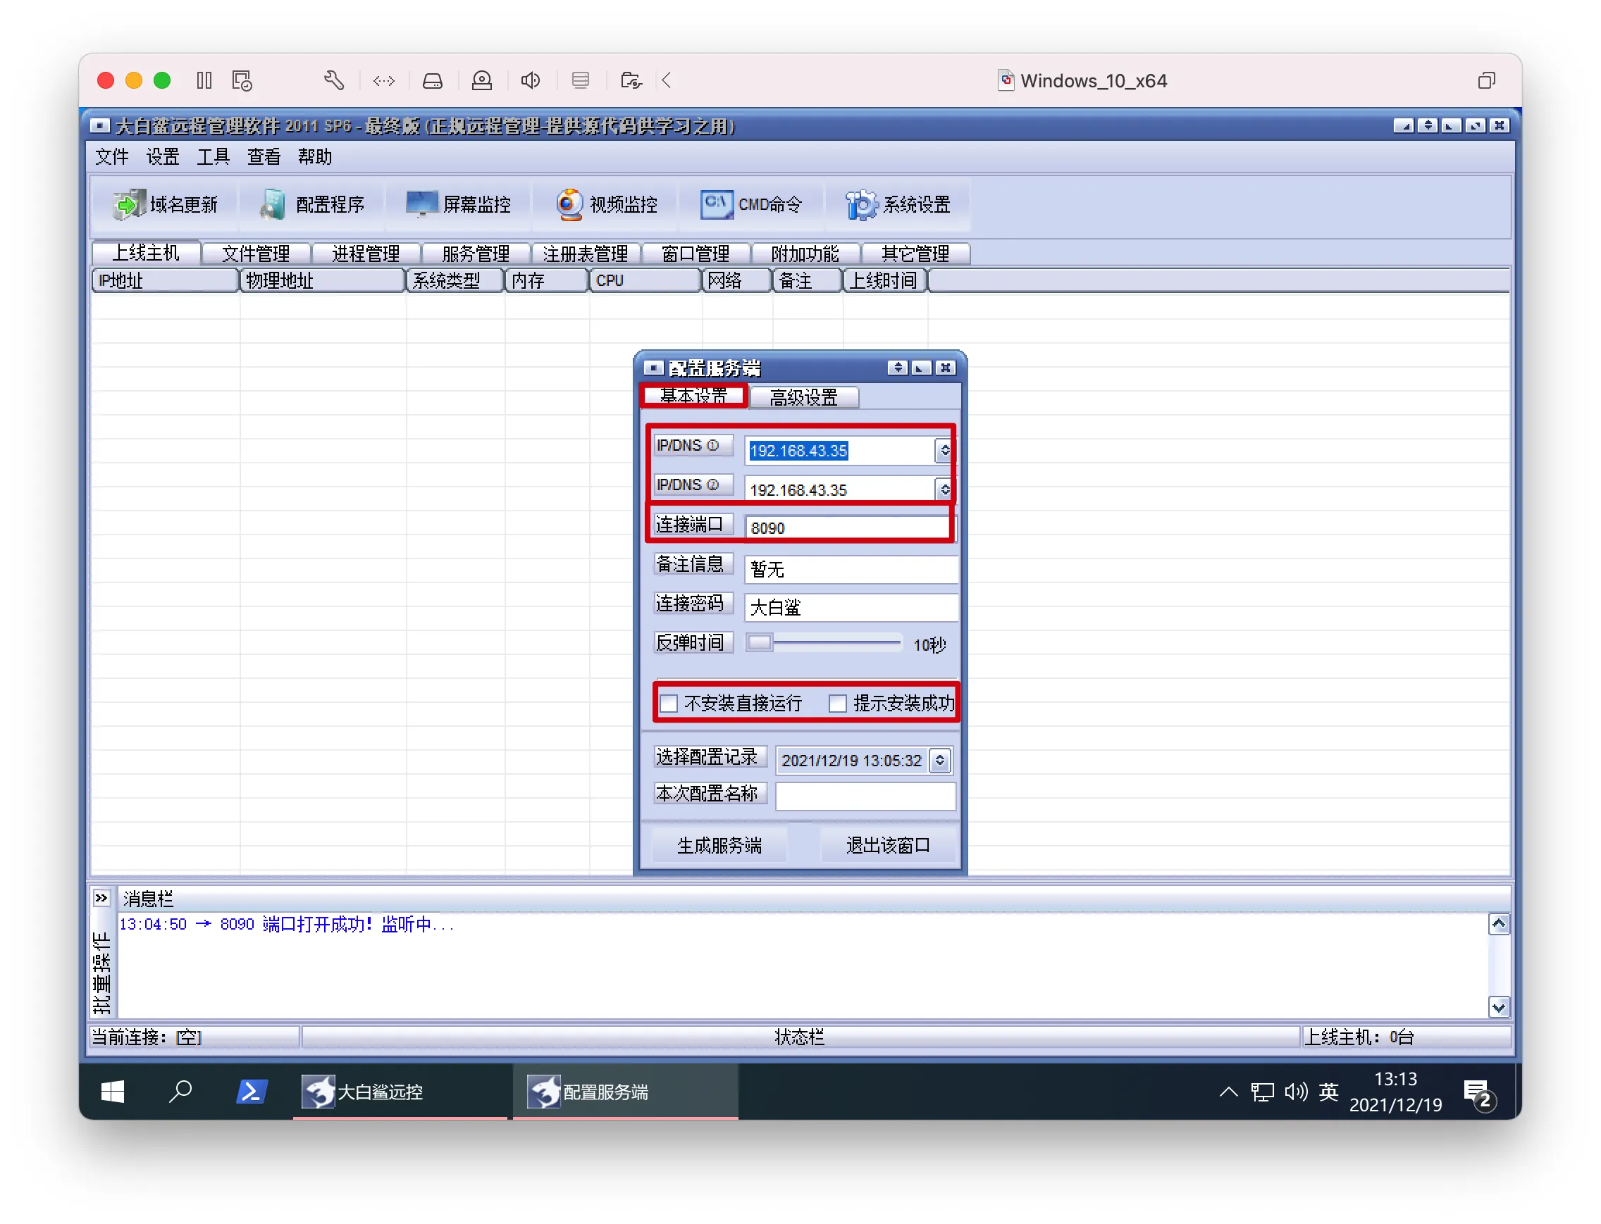Open the 工具 menu

click(213, 156)
